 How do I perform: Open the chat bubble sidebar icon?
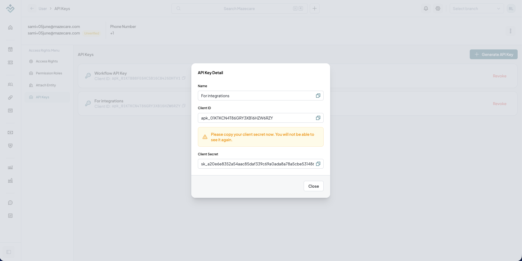pos(10,203)
